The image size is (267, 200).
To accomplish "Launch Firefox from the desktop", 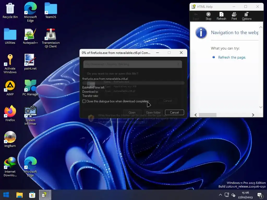I will coord(10,114).
